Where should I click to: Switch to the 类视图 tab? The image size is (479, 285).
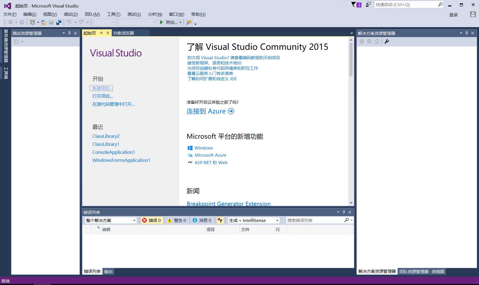(438, 271)
